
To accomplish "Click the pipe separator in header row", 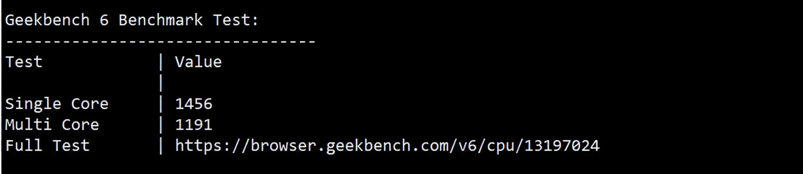I will [x=161, y=62].
